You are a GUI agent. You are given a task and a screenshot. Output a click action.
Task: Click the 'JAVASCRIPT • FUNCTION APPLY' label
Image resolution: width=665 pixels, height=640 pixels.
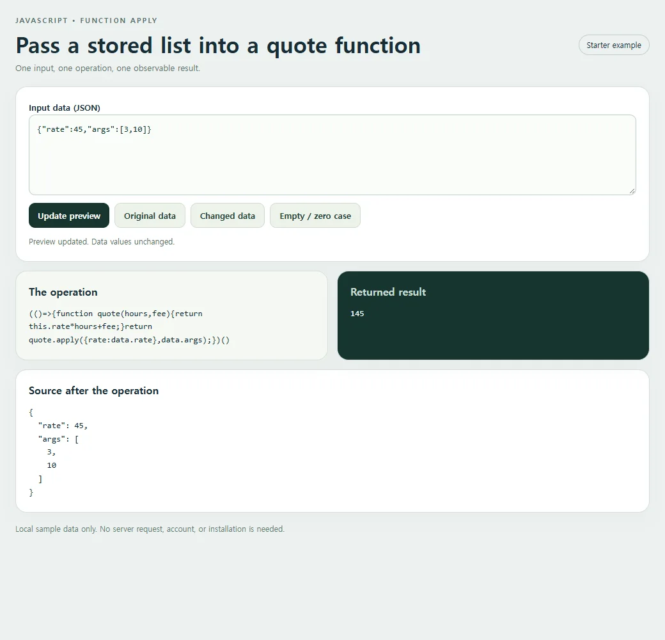click(86, 20)
